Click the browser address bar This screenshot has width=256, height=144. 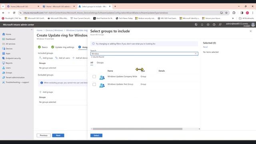click(121, 13)
